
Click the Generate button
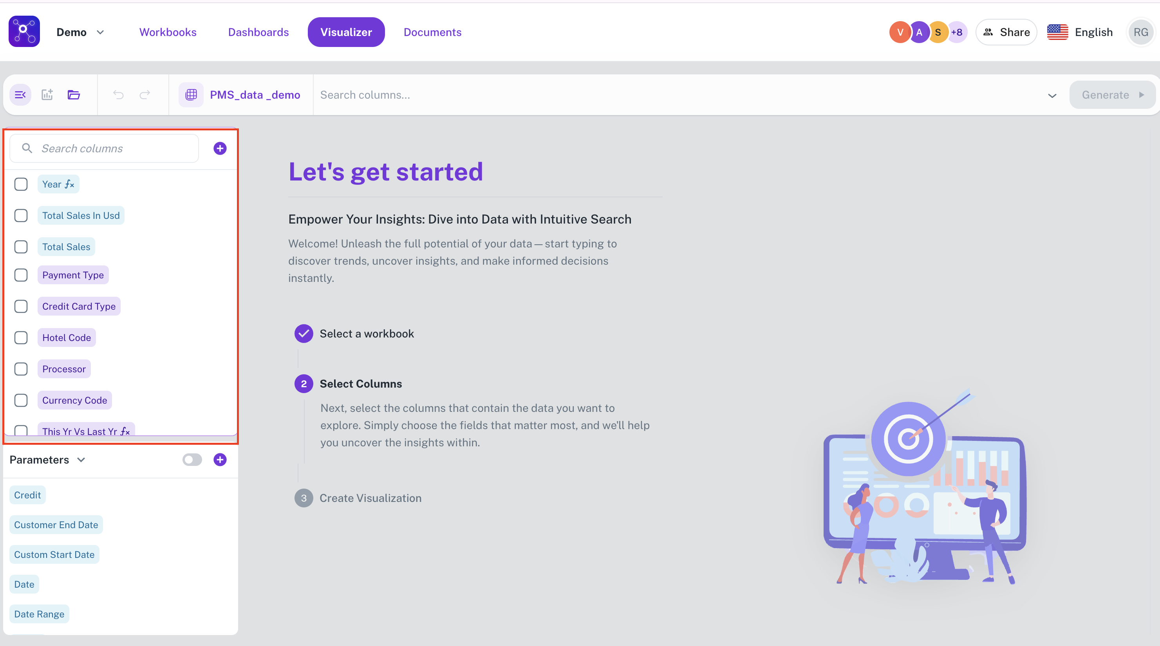click(x=1112, y=95)
